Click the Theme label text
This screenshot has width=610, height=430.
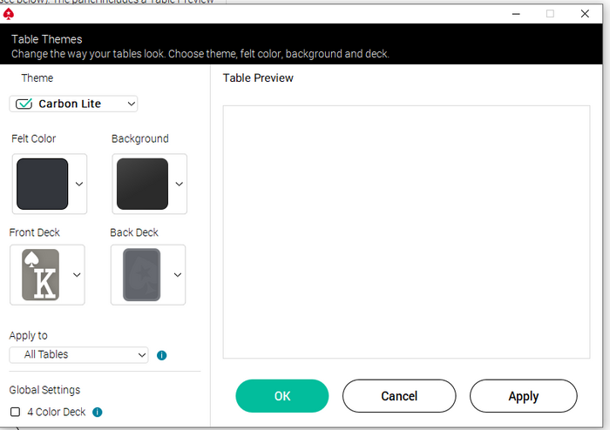click(37, 77)
